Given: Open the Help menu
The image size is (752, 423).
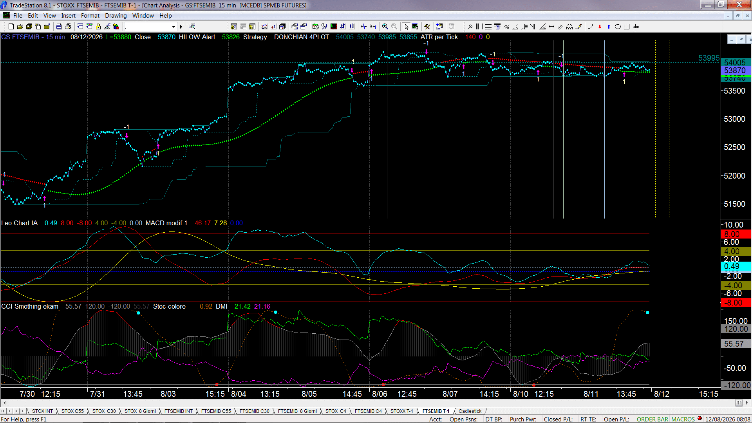Looking at the screenshot, I should (x=166, y=16).
